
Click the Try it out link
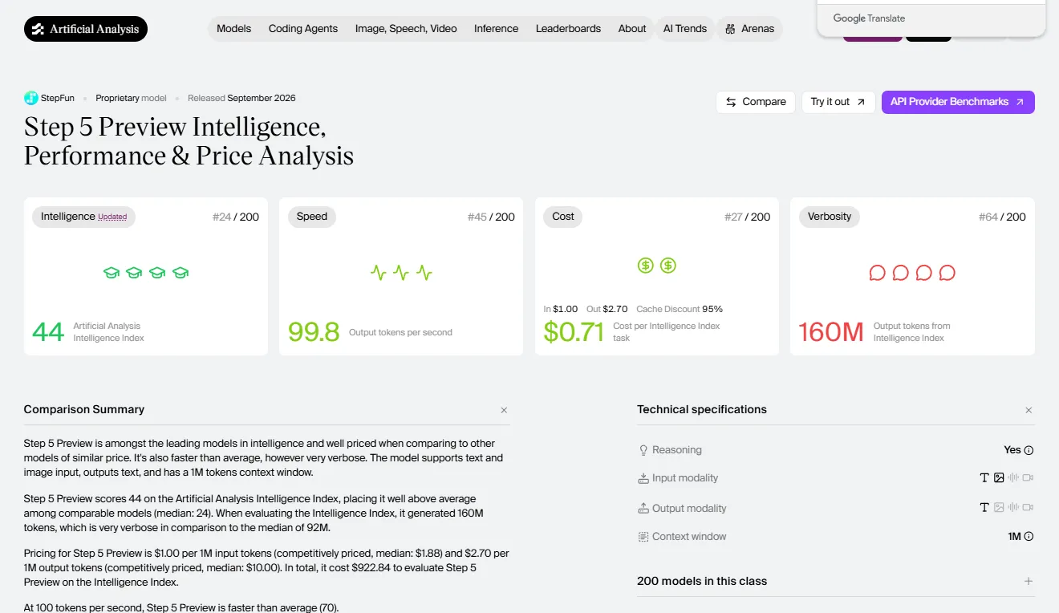tap(838, 102)
